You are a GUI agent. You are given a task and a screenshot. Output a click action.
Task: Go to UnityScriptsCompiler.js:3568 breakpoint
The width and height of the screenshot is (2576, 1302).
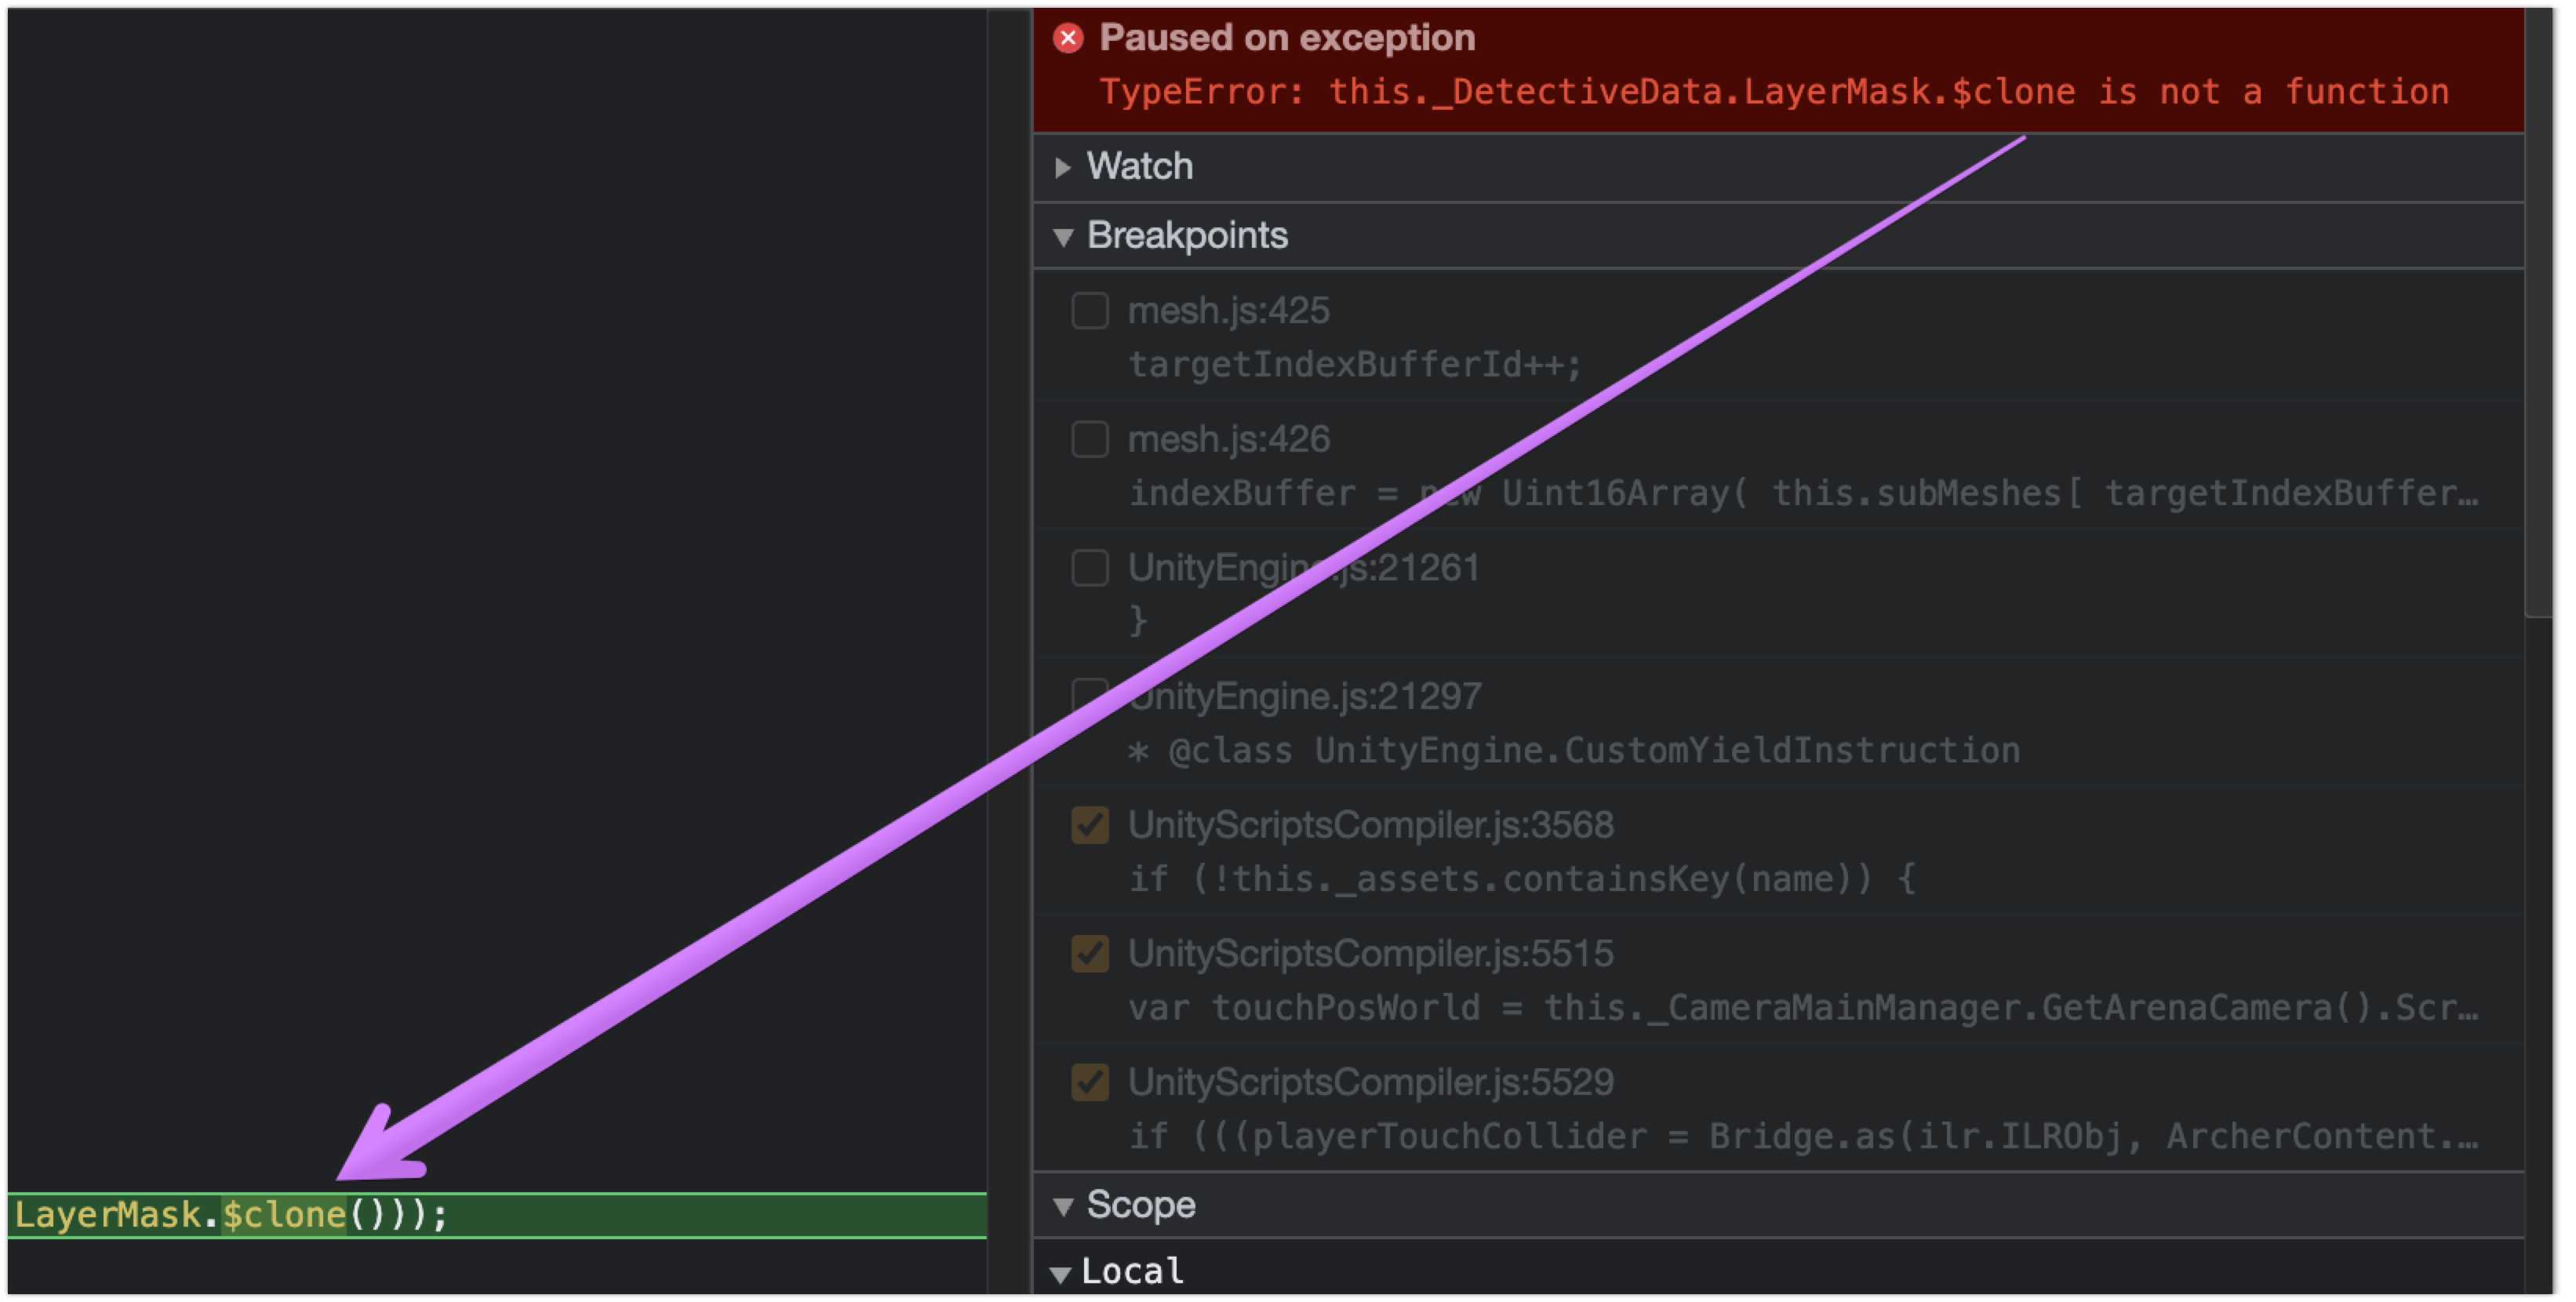1371,826
